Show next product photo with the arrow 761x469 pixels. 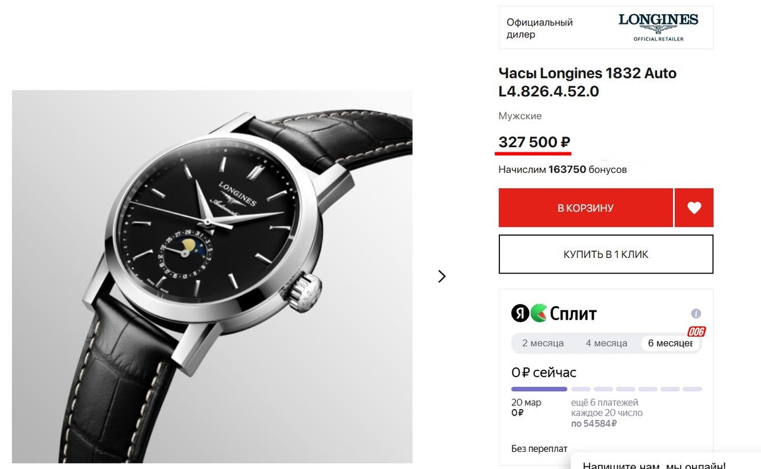pyautogui.click(x=442, y=276)
